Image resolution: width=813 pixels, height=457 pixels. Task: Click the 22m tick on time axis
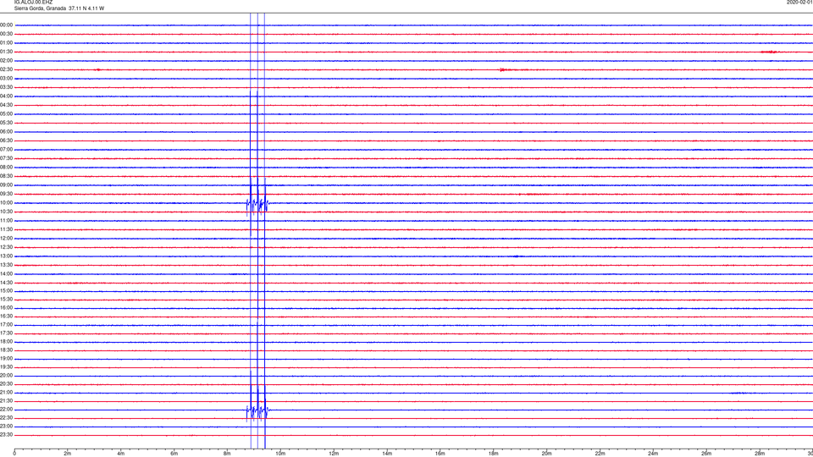click(600, 454)
